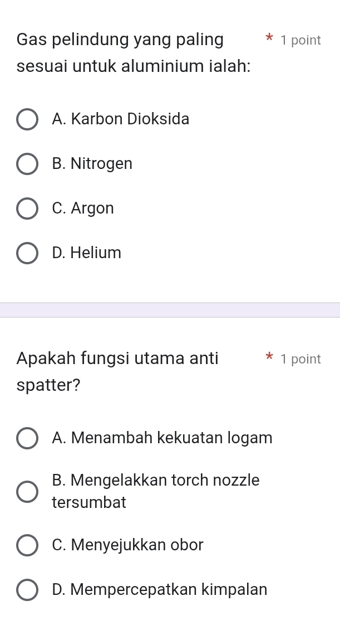The image size is (340, 620).
Task: Click the '1 point' label of aluminium question
Action: click(x=300, y=40)
